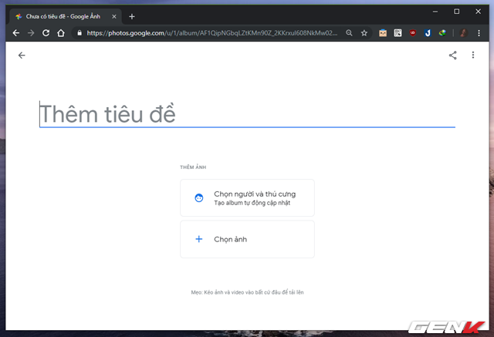The height and width of the screenshot is (337, 494).
Task: Click the face icon for people and pets
Action: click(199, 198)
